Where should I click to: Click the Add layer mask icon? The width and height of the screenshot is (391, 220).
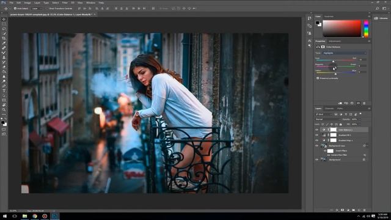342,210
